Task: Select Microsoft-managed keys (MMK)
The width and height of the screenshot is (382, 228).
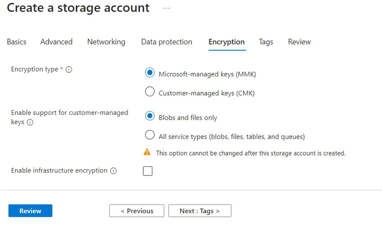Action: click(150, 72)
